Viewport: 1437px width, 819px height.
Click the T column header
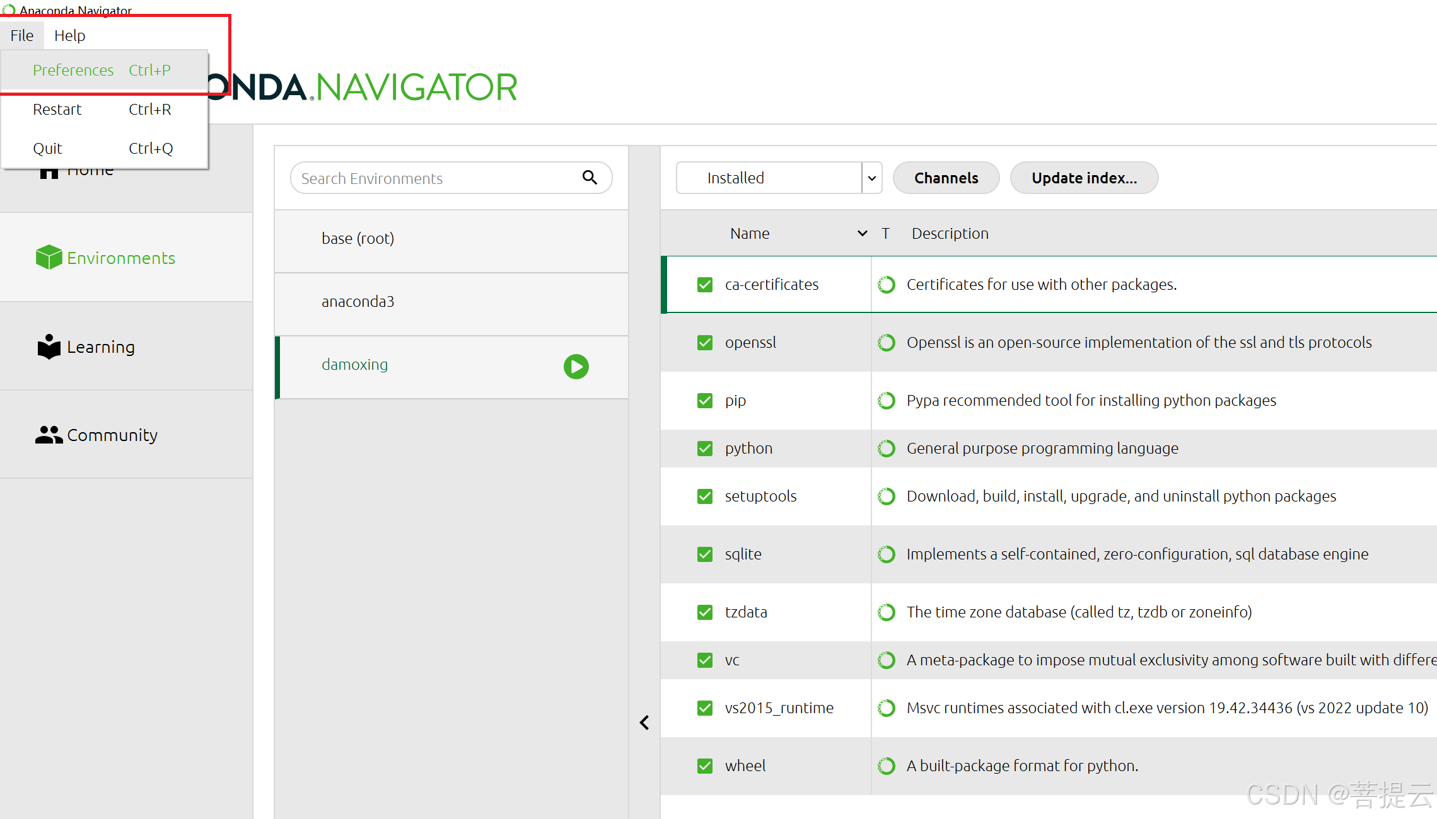point(885,234)
